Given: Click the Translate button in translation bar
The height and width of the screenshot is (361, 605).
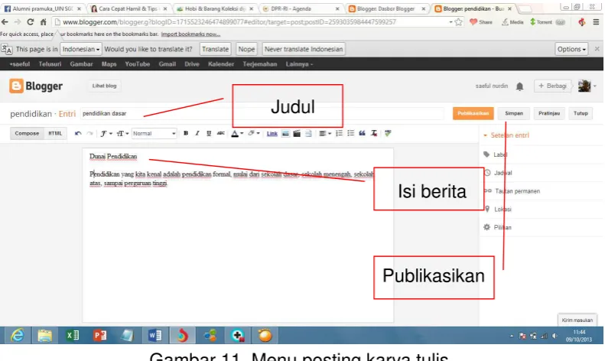Looking at the screenshot, I should pyautogui.click(x=215, y=49).
